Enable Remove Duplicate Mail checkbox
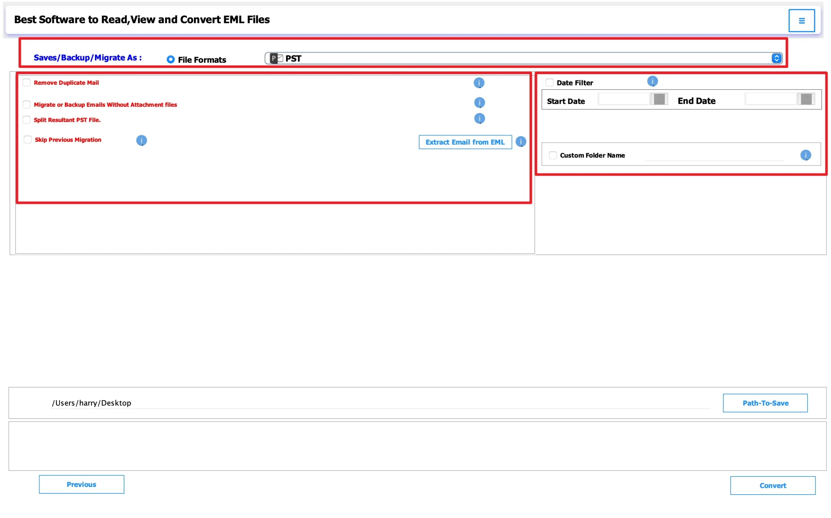Viewport: 831px width, 518px height. (x=26, y=83)
